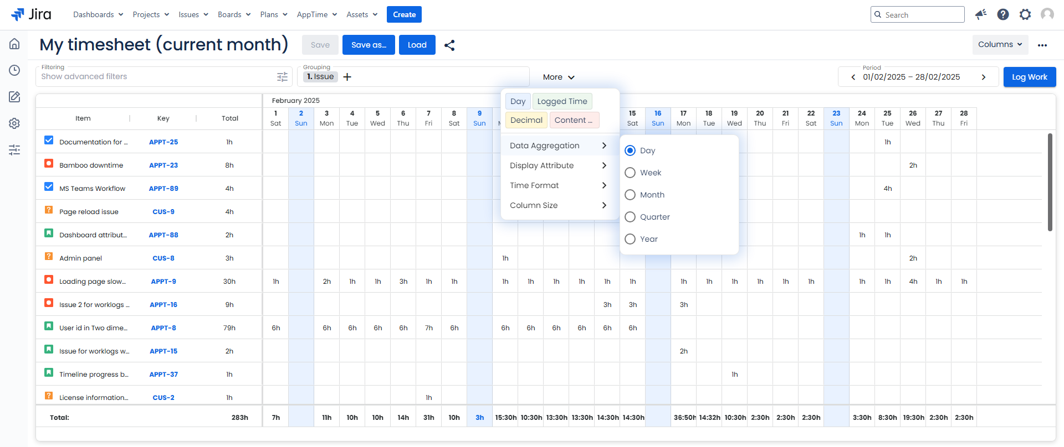Choose the Quarter radio option

point(630,217)
